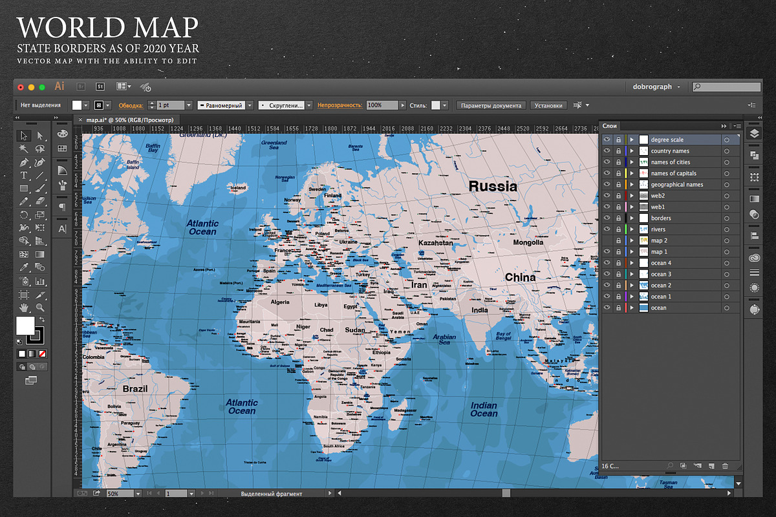
Task: Select the Artboard tool
Action: pos(23,295)
